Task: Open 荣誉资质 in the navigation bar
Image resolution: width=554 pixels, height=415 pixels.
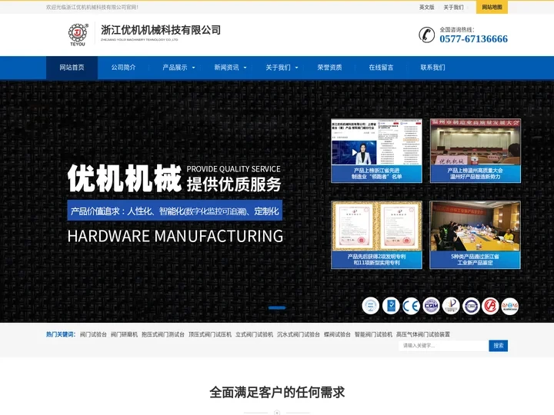Action: [x=329, y=68]
